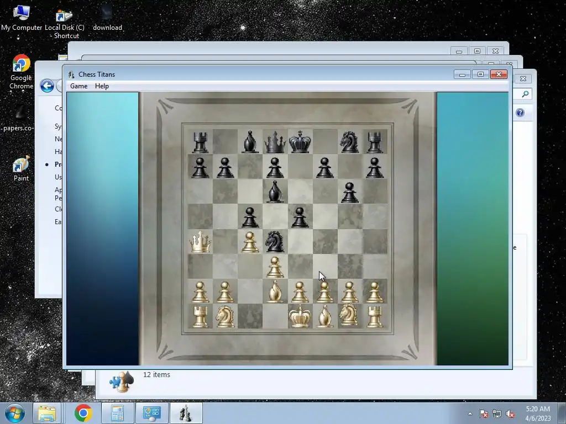The width and height of the screenshot is (566, 424).
Task: Select the white pawn on h2
Action: [374, 291]
